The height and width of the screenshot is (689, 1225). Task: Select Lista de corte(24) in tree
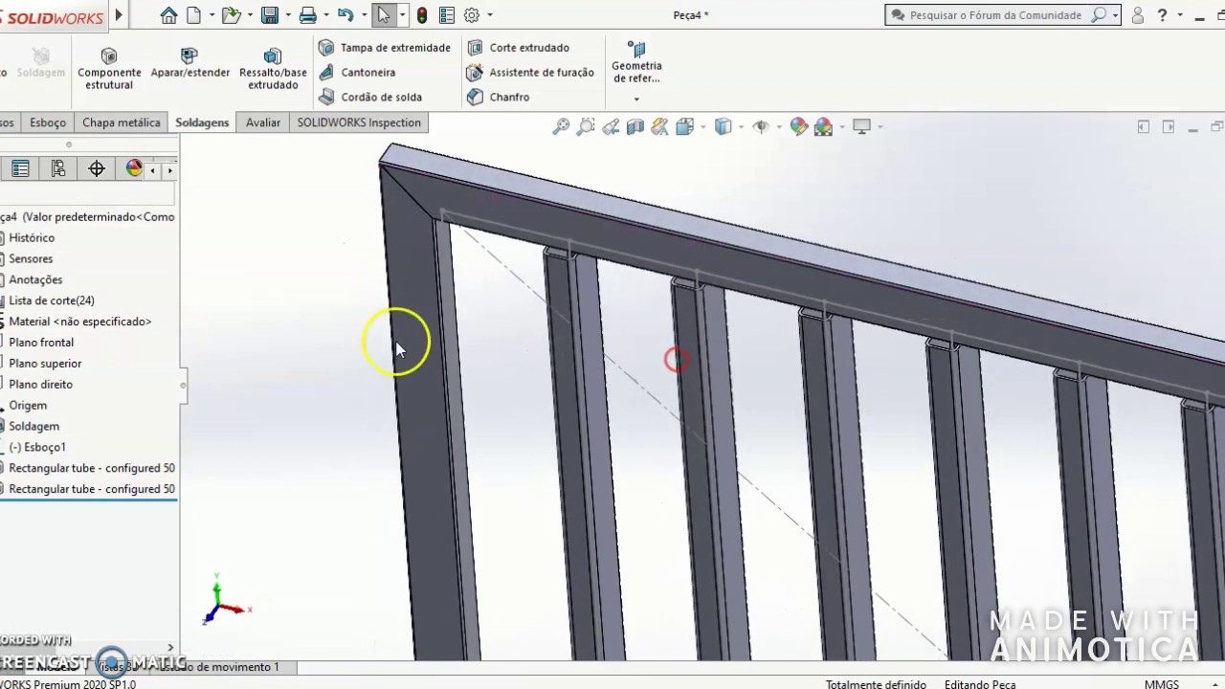click(52, 300)
